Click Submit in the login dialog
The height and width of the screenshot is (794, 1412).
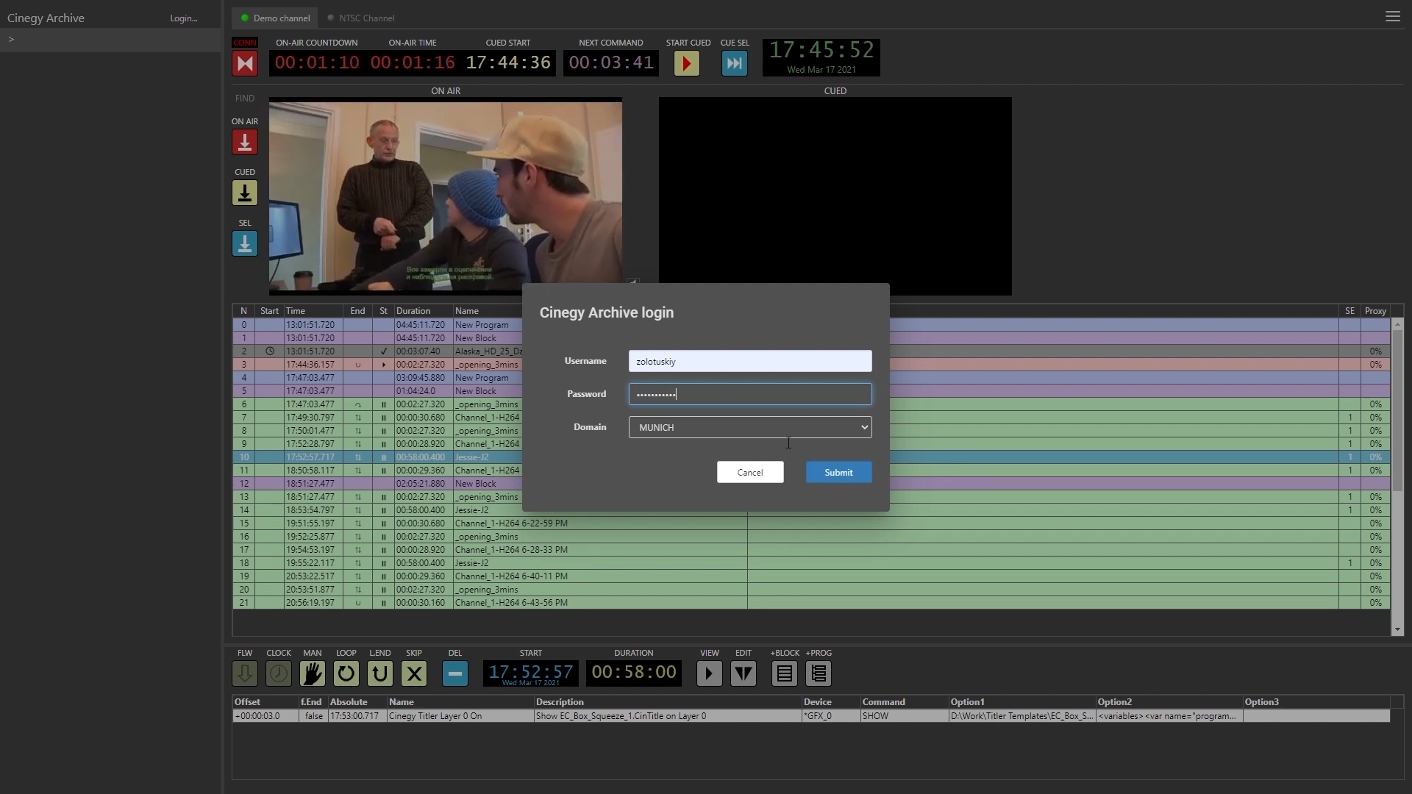coord(838,472)
